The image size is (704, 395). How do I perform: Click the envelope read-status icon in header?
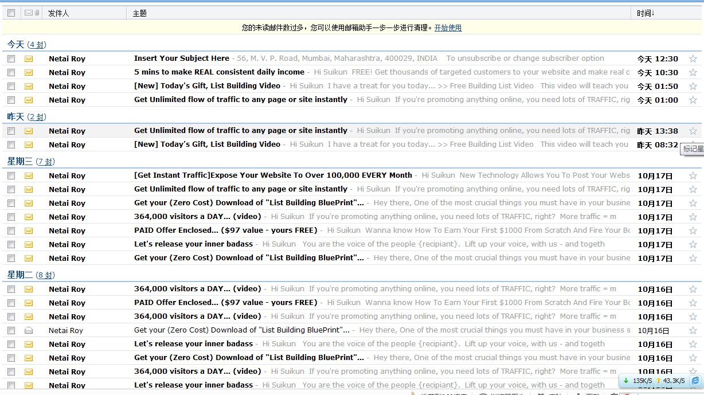[29, 13]
